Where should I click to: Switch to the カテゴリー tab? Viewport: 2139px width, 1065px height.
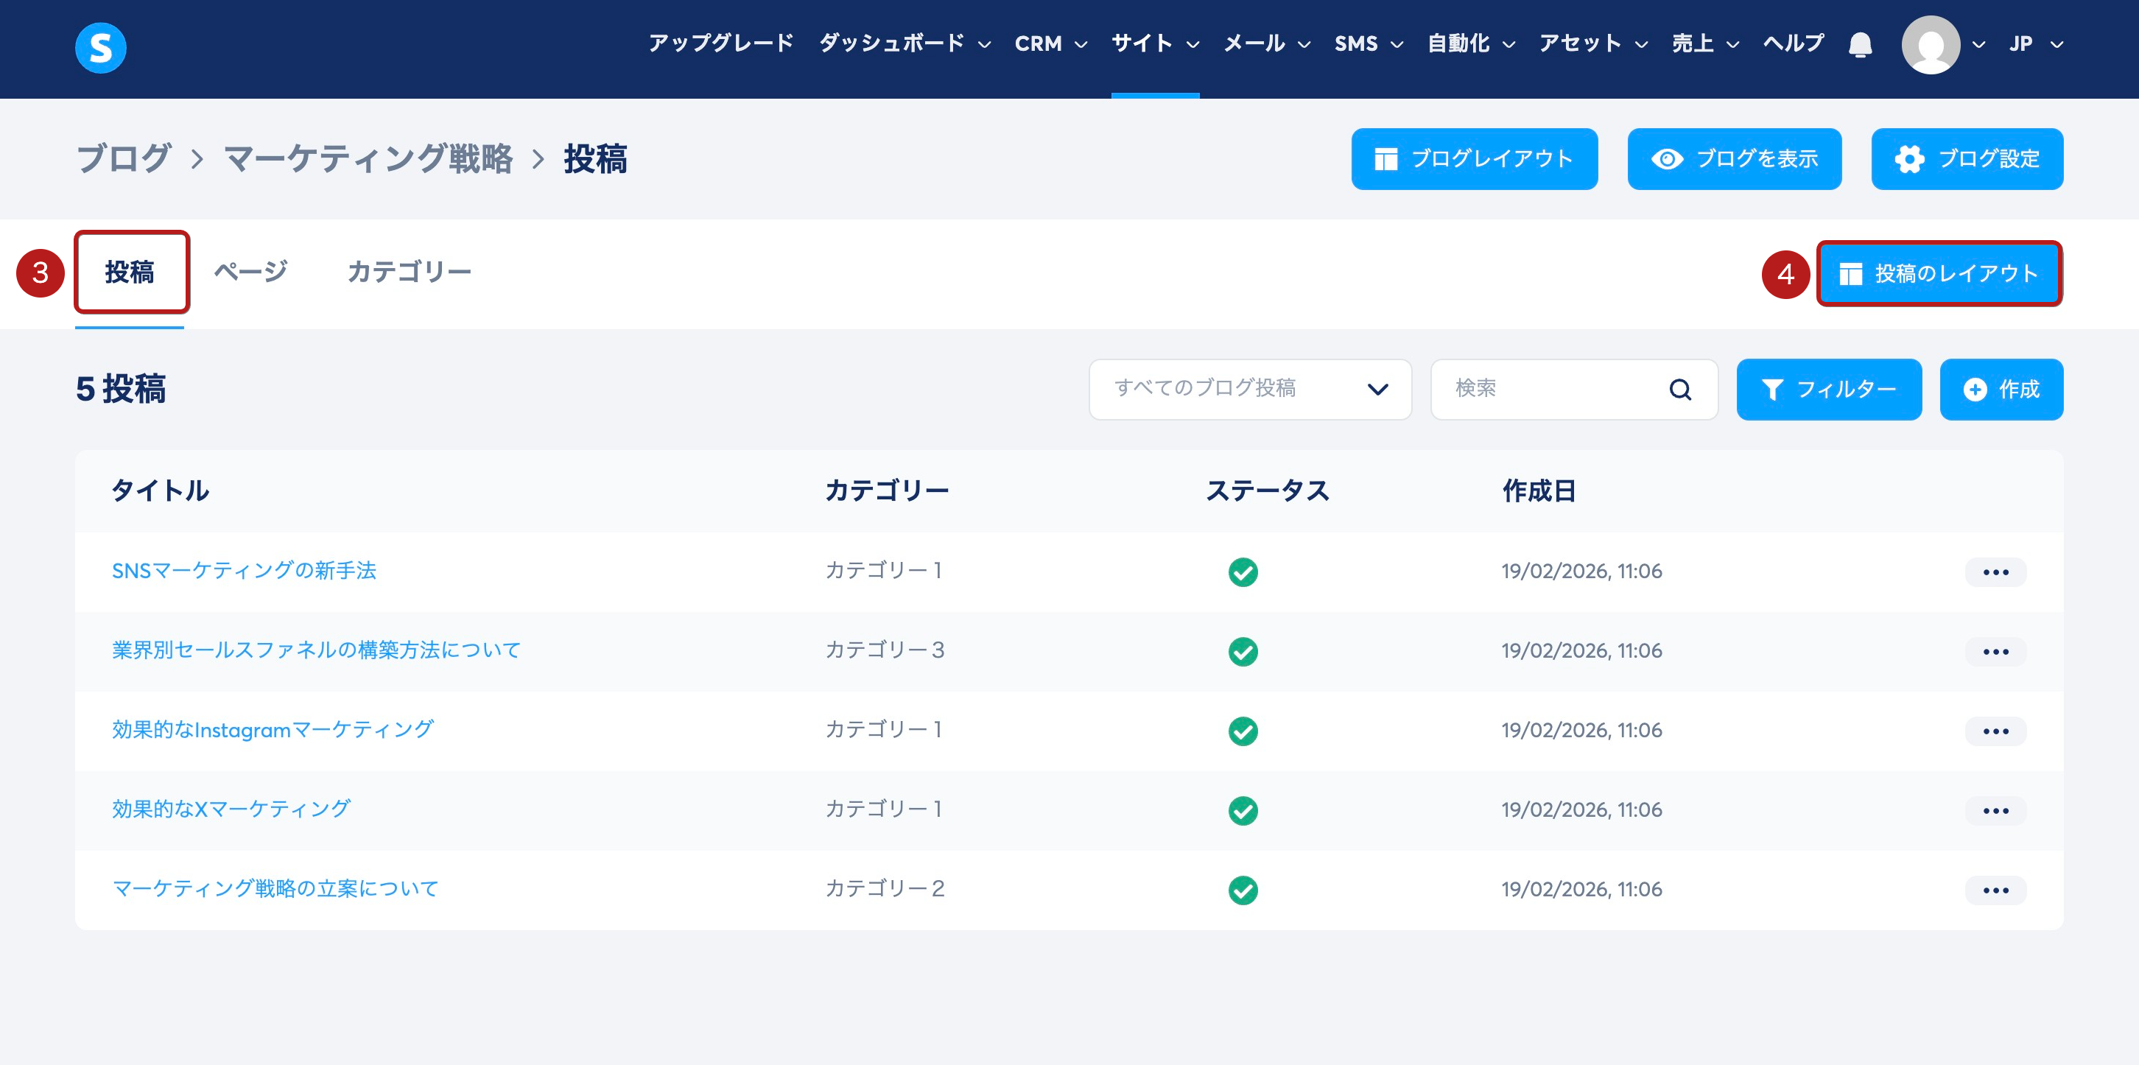click(x=409, y=273)
